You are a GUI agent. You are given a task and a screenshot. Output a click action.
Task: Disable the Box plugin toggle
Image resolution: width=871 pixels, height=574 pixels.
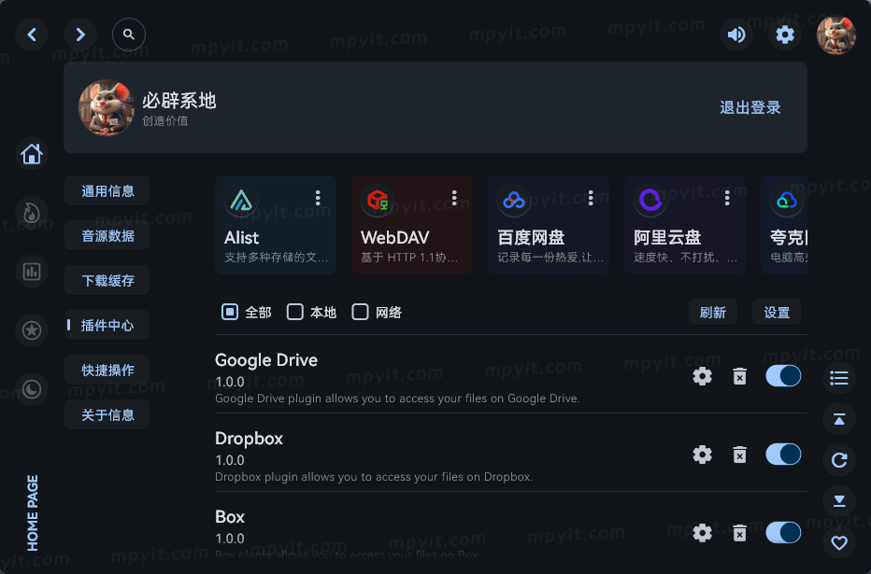(783, 532)
